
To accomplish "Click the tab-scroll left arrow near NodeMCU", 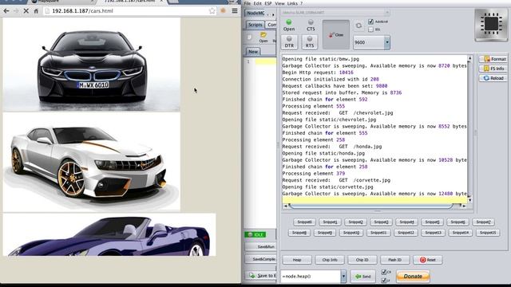I will pos(268,14).
